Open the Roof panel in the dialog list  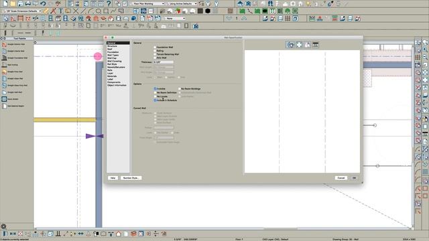[110, 49]
